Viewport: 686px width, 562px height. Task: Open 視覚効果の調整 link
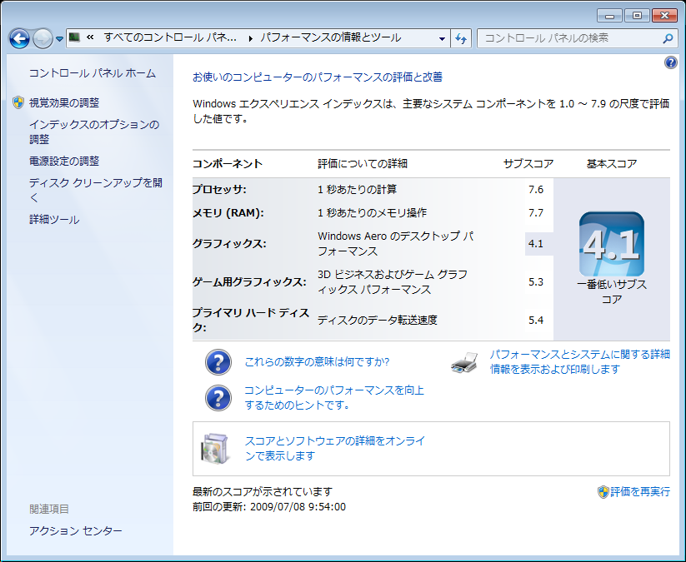(x=64, y=102)
